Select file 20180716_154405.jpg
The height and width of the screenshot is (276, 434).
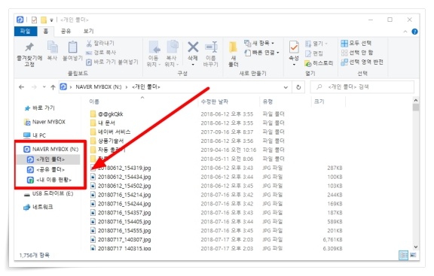click(x=121, y=222)
